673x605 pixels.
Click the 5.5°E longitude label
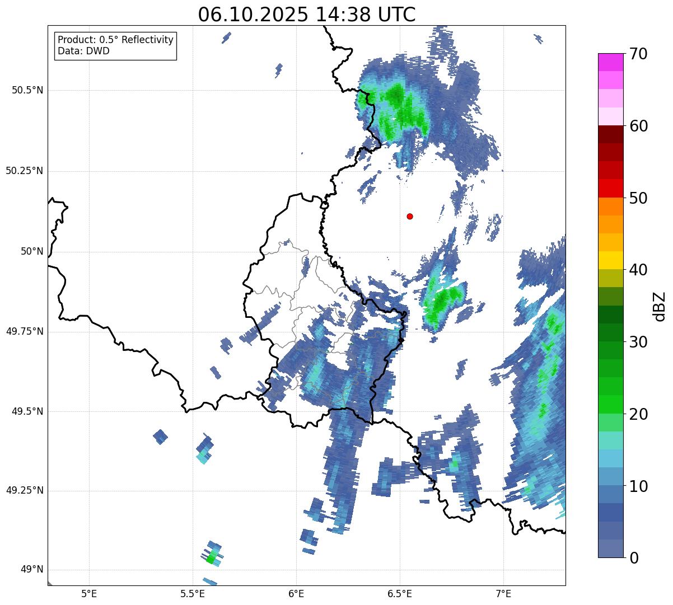pyautogui.click(x=193, y=593)
